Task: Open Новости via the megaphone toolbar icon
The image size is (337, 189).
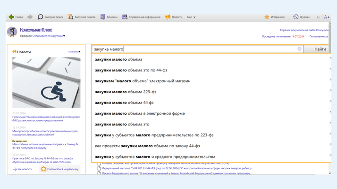Action: point(168,17)
